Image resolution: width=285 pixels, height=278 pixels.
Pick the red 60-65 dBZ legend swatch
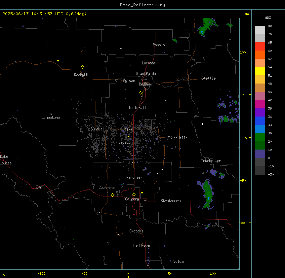tap(260, 47)
